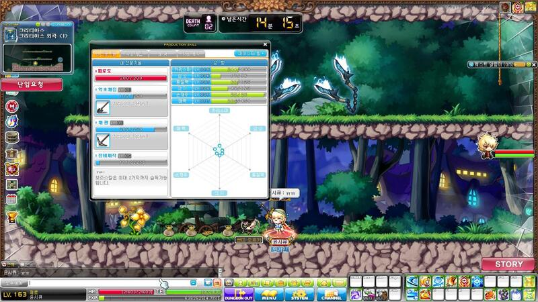This screenshot has width=538, height=302.
Task: Open the green board sidebar icon
Action: 12,185
